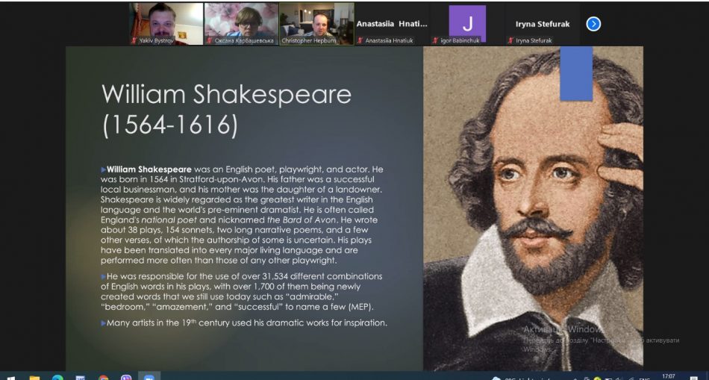This screenshot has width=709, height=380.
Task: Select Оксана Карбашевська's video thumbnail
Action: (241, 22)
